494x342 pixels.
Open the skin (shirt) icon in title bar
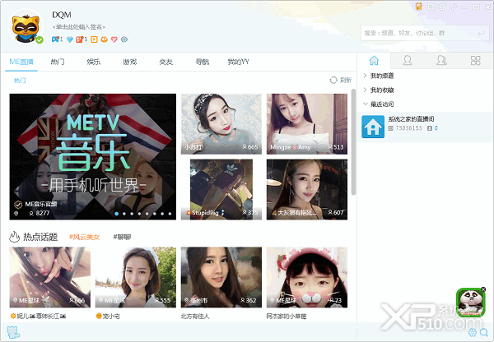(442, 7)
